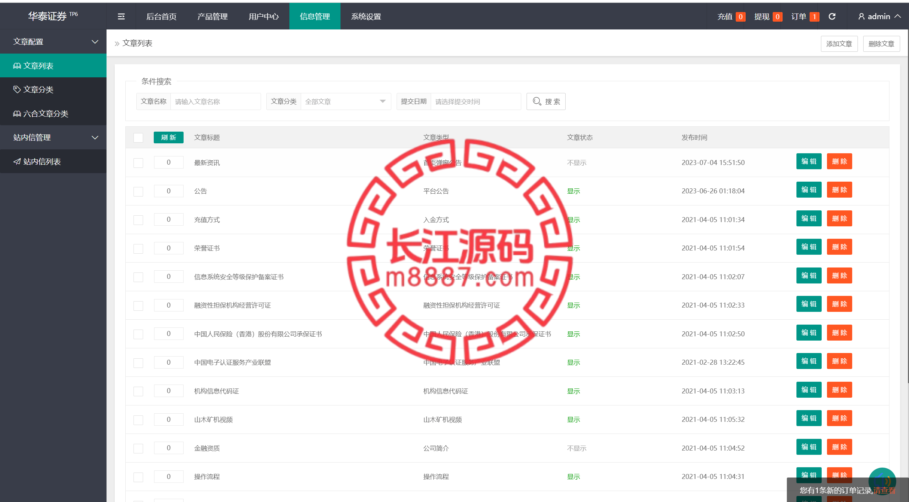Edit the 金融资质 article

click(x=809, y=447)
